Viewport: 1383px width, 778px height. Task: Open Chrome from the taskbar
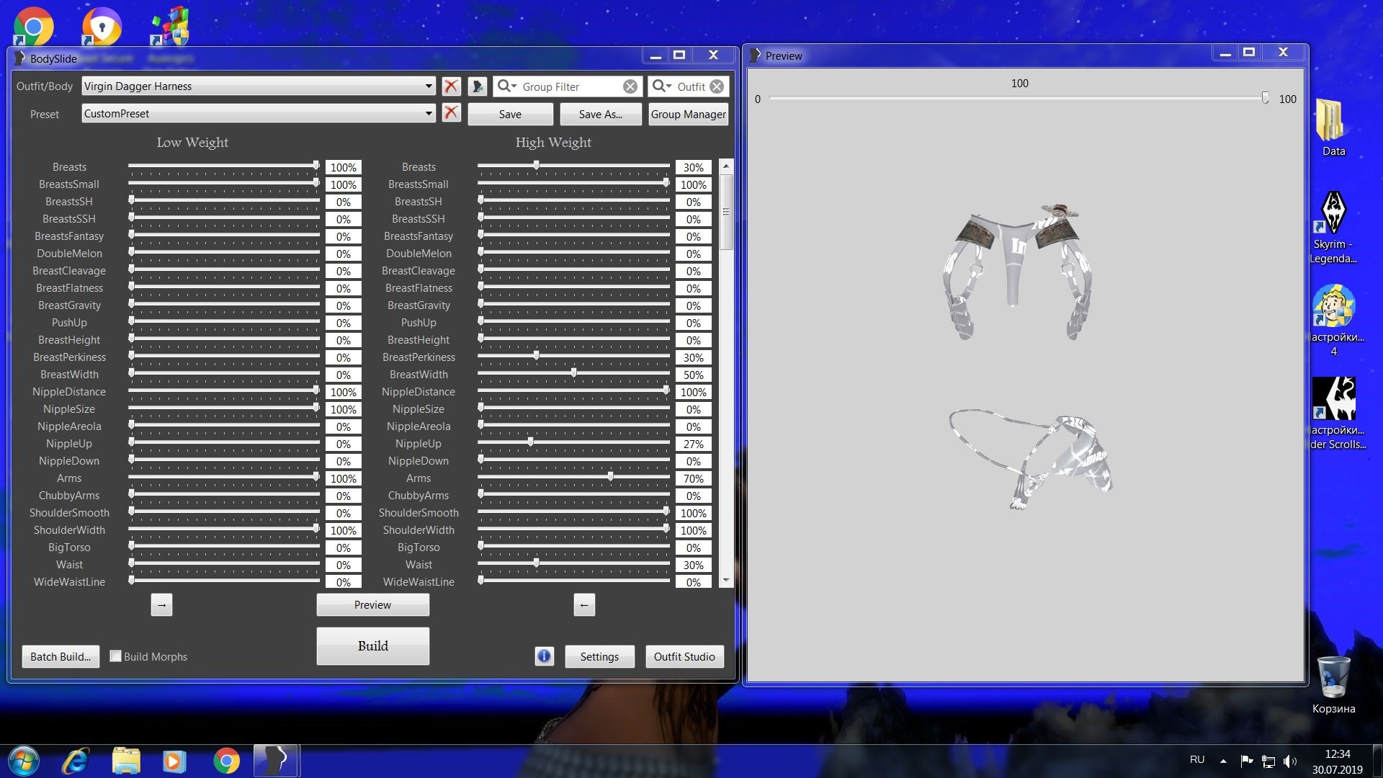coord(226,761)
